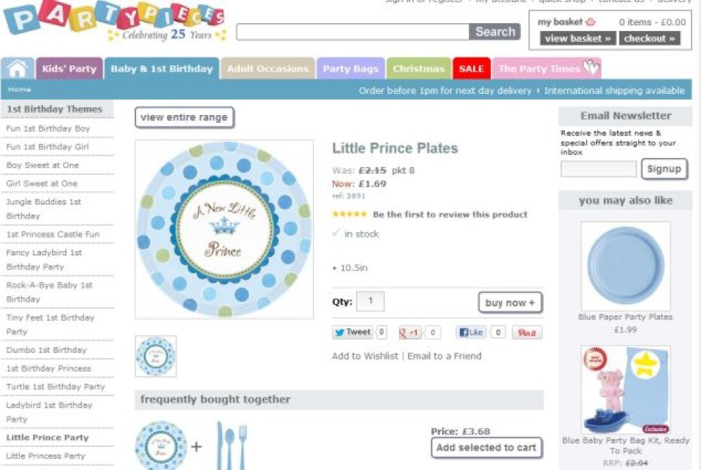Open the SALE tab

[x=471, y=69]
